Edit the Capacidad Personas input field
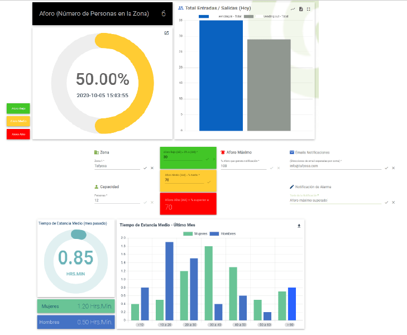The width and height of the screenshot is (407, 335). [116, 200]
